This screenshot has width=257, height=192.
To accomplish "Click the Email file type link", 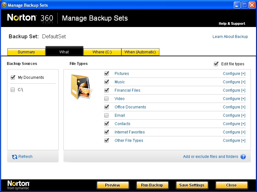I will pyautogui.click(x=120, y=115).
